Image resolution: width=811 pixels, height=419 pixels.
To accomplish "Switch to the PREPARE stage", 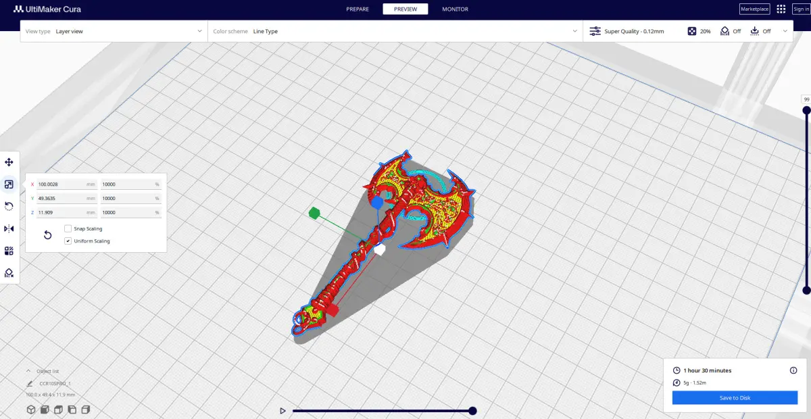I will (358, 9).
